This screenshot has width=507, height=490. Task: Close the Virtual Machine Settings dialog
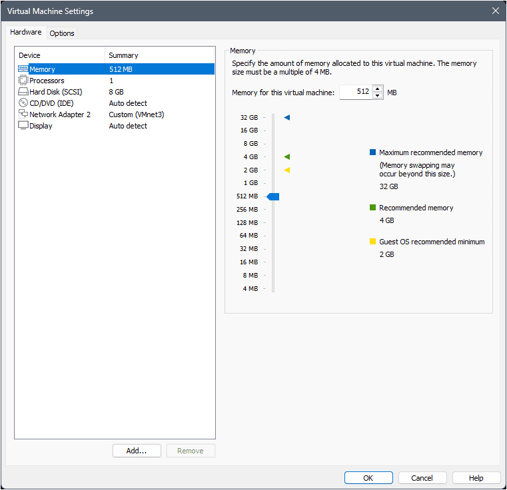[x=496, y=11]
